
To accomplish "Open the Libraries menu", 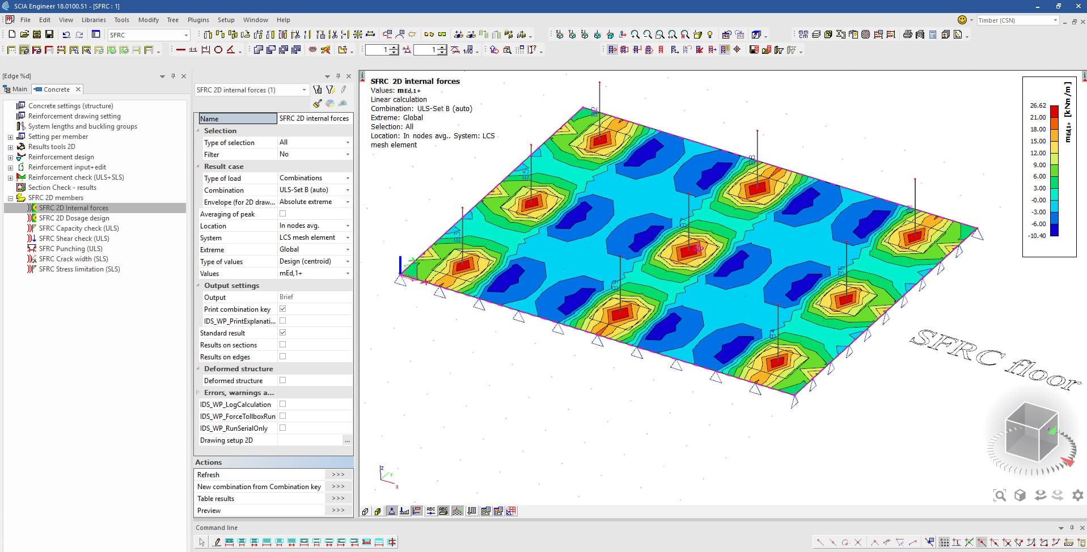I will (x=94, y=20).
